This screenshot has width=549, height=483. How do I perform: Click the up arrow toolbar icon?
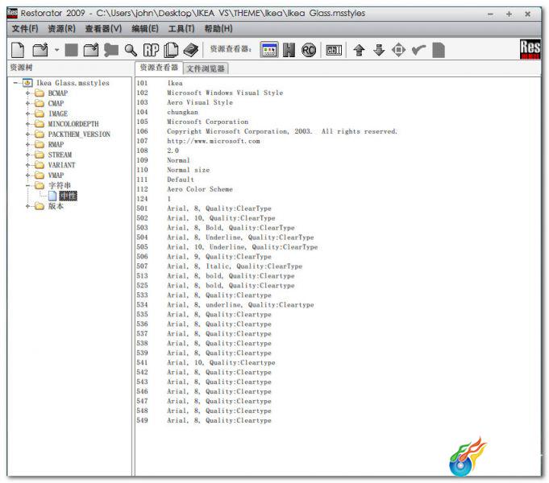pos(359,50)
